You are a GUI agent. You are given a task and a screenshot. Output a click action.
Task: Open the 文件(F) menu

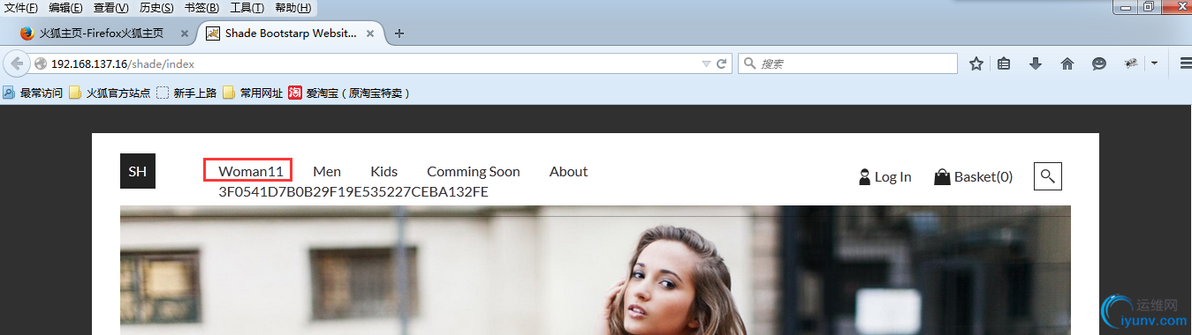point(21,8)
